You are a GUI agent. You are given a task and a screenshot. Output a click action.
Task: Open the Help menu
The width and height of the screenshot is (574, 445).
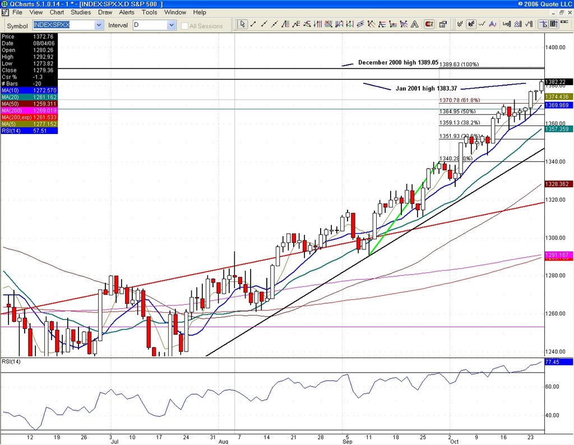tap(200, 12)
